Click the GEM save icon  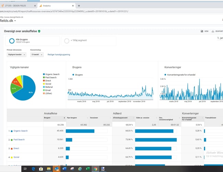[202, 31]
